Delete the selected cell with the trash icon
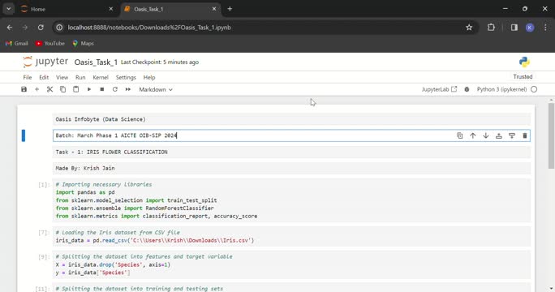Viewport: 555px width, 292px height. (x=524, y=135)
